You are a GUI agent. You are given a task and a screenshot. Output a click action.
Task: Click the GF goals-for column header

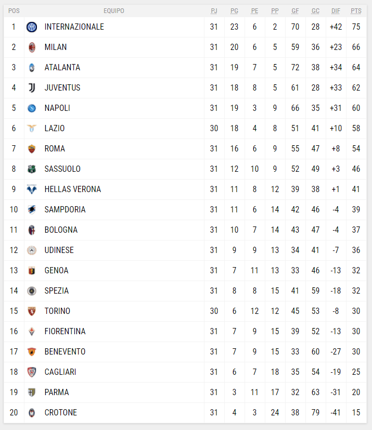(x=295, y=11)
